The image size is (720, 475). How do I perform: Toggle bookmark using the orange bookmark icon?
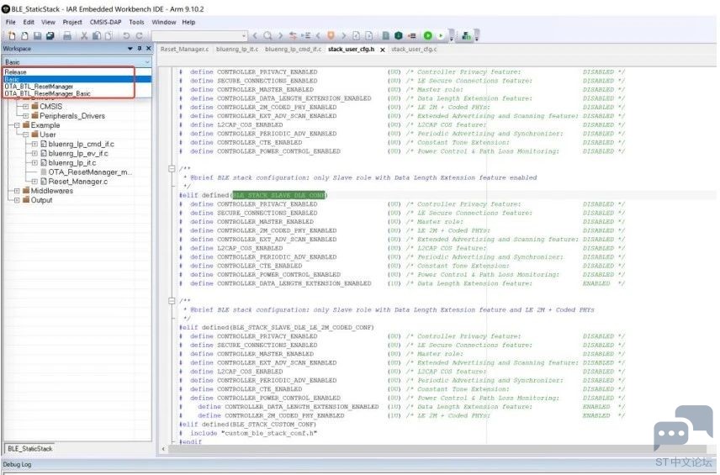tap(331, 36)
